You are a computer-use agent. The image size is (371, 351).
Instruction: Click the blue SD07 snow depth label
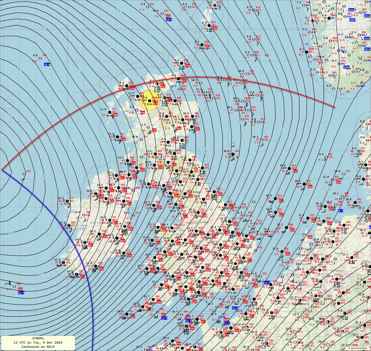tap(352, 20)
